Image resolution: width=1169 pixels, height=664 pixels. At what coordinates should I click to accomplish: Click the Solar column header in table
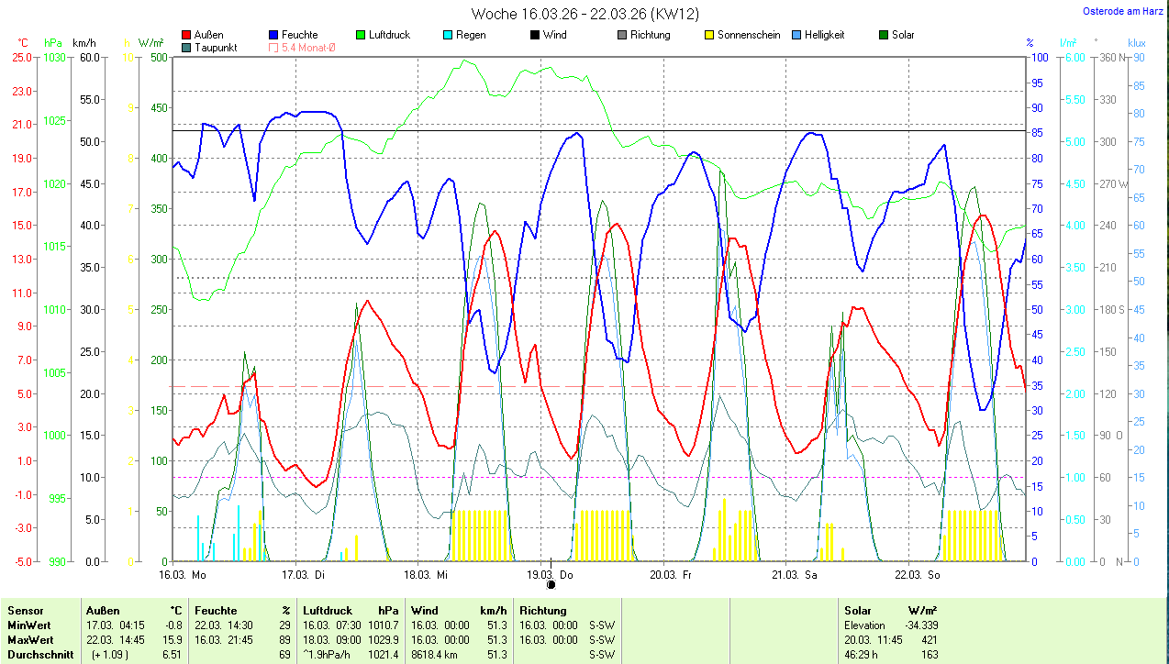[x=858, y=611]
